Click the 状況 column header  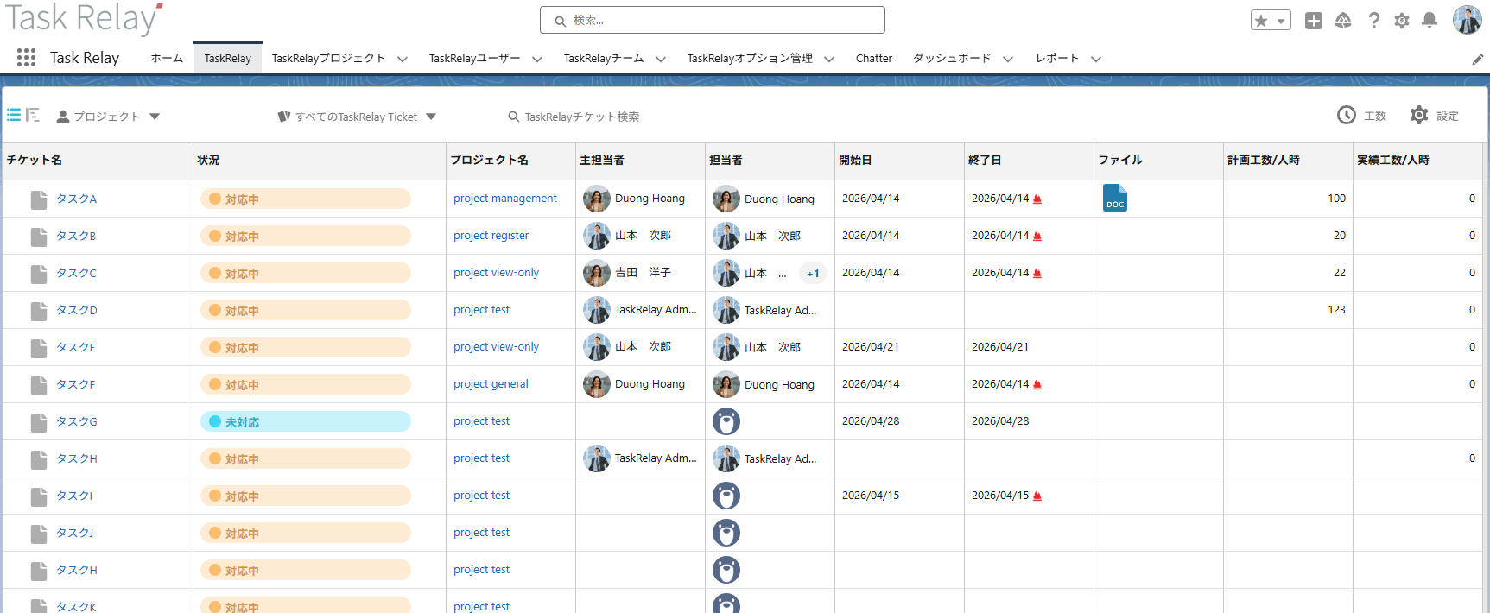320,161
